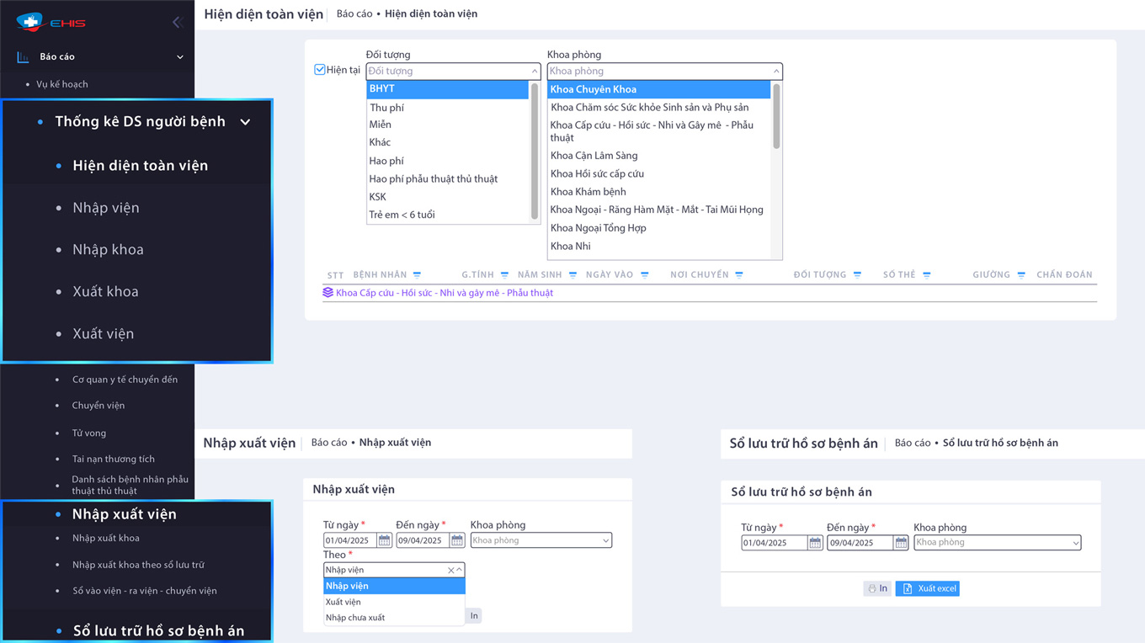This screenshot has height=643, width=1145.
Task: Close the Khoa phòng dropdown at top
Action: pyautogui.click(x=776, y=72)
